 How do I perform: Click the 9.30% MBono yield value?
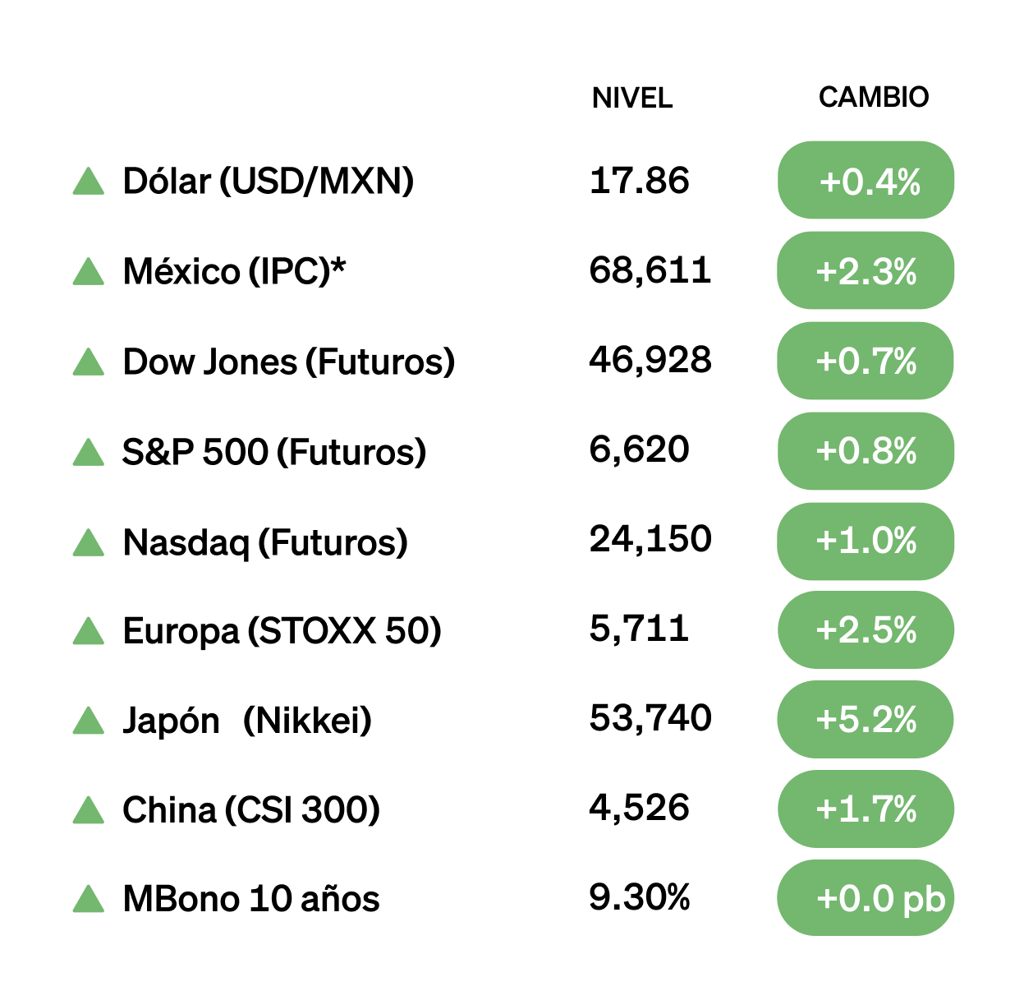pyautogui.click(x=639, y=897)
